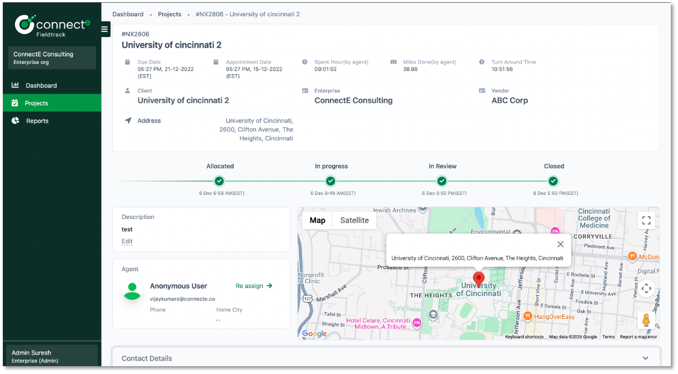The image size is (678, 374).
Task: Open Admin Suresh profile panel
Action: tap(52, 357)
